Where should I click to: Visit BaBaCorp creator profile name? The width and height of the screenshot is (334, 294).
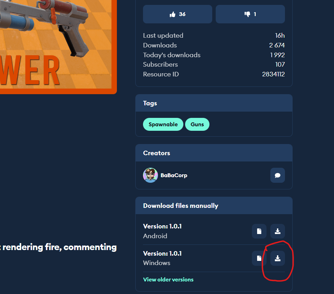click(x=174, y=175)
